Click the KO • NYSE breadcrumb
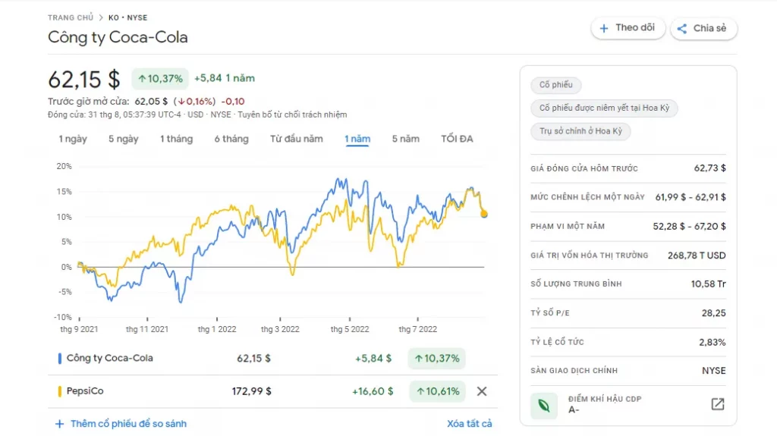777x436 pixels. point(127,18)
